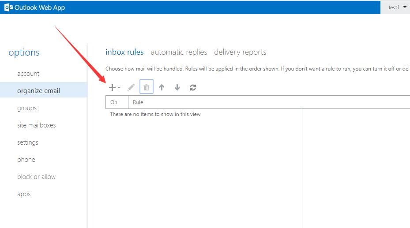Open groups options page
Viewport: 410px width, 228px height.
(27, 108)
